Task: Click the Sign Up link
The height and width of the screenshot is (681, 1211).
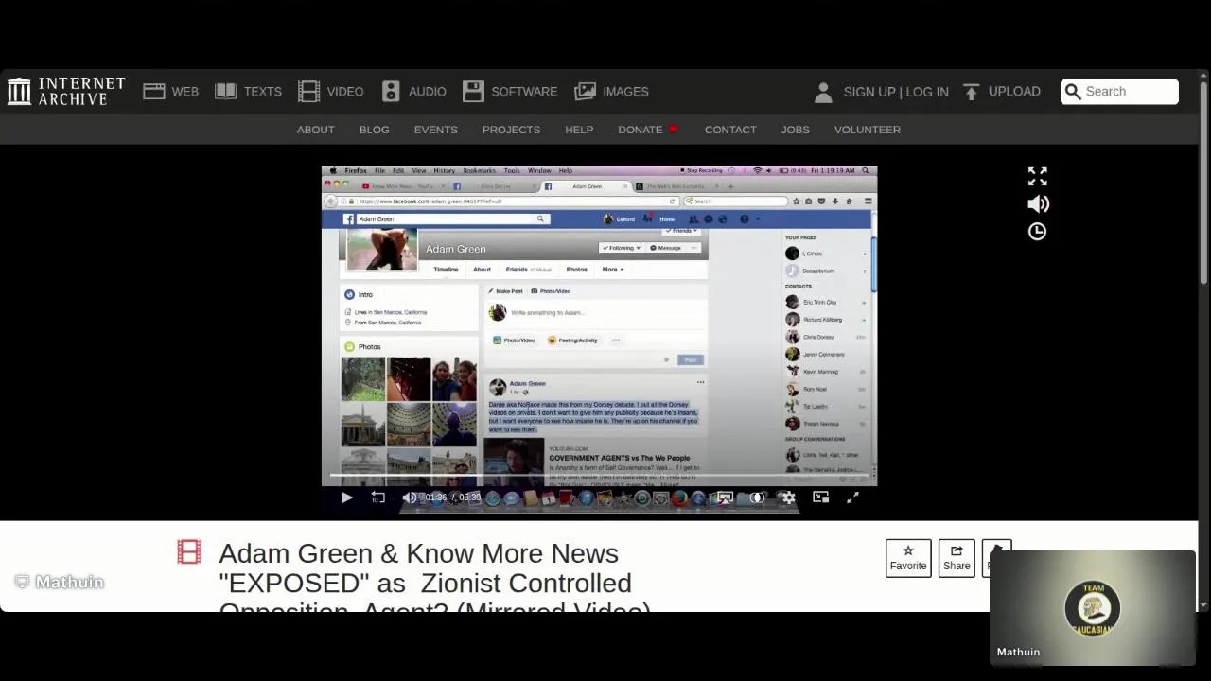Action: [x=869, y=92]
